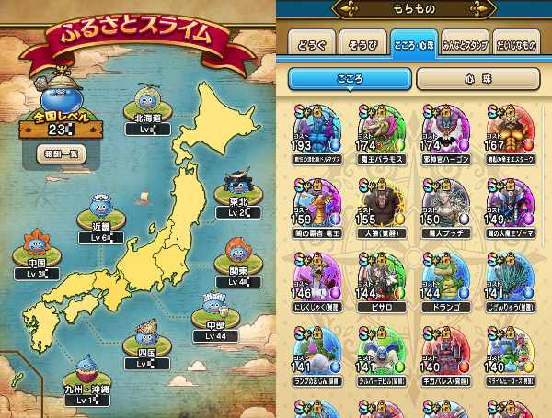Pick the cost 193 heart

317,134
